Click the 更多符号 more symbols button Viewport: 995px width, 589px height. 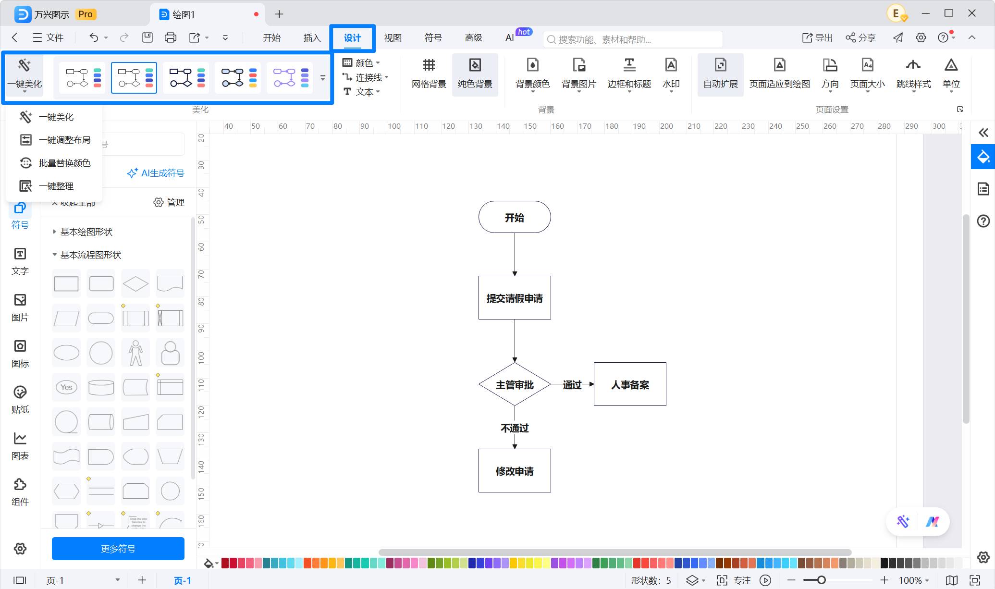click(x=118, y=549)
